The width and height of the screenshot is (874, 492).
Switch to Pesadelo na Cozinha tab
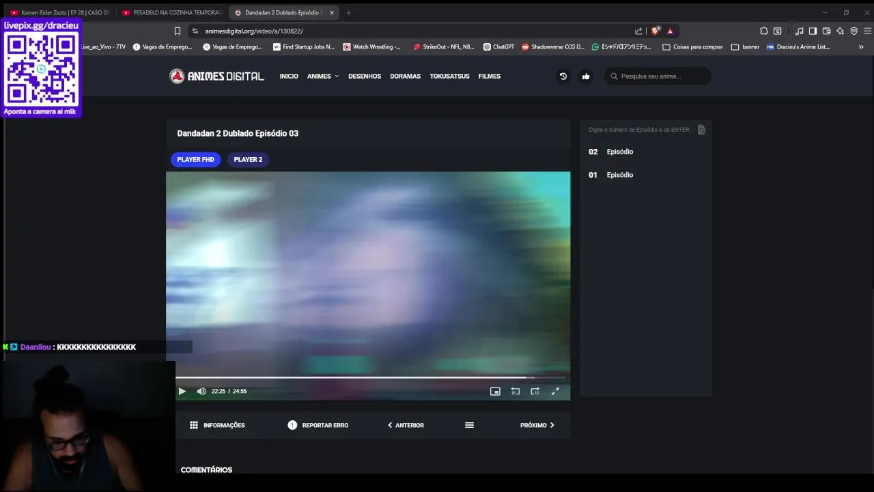172,12
